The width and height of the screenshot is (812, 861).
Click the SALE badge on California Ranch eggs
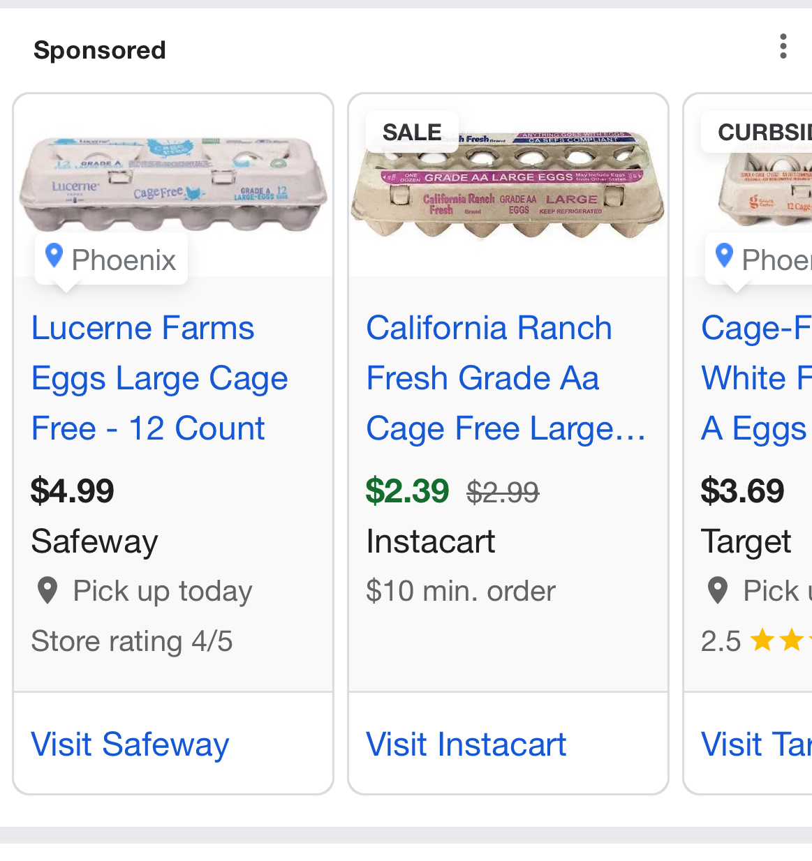(412, 132)
